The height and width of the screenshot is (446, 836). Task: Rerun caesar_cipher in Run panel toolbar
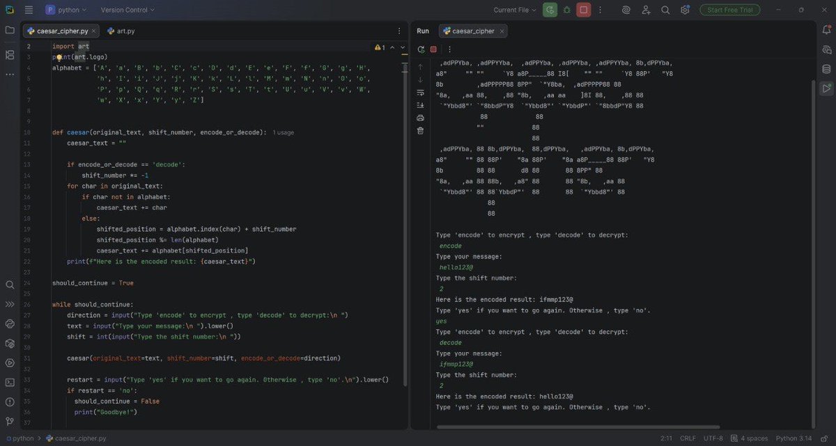point(421,49)
